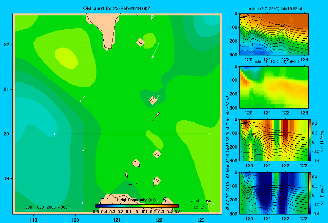Viewport: 328px width, 223px height.
Task: Click depth label 200 of salinity section
Action: 234,94
